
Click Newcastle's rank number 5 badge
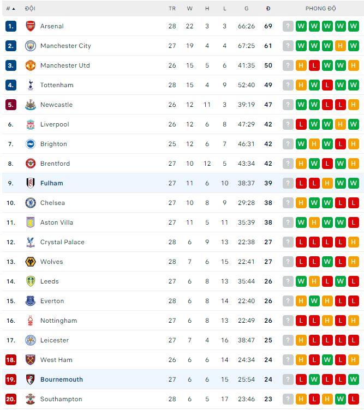pyautogui.click(x=11, y=105)
